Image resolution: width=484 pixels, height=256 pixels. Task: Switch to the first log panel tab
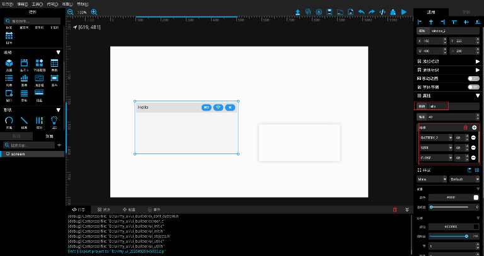79,210
